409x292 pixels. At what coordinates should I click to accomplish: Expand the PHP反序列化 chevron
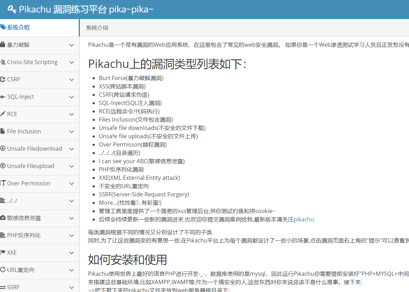coord(72,236)
